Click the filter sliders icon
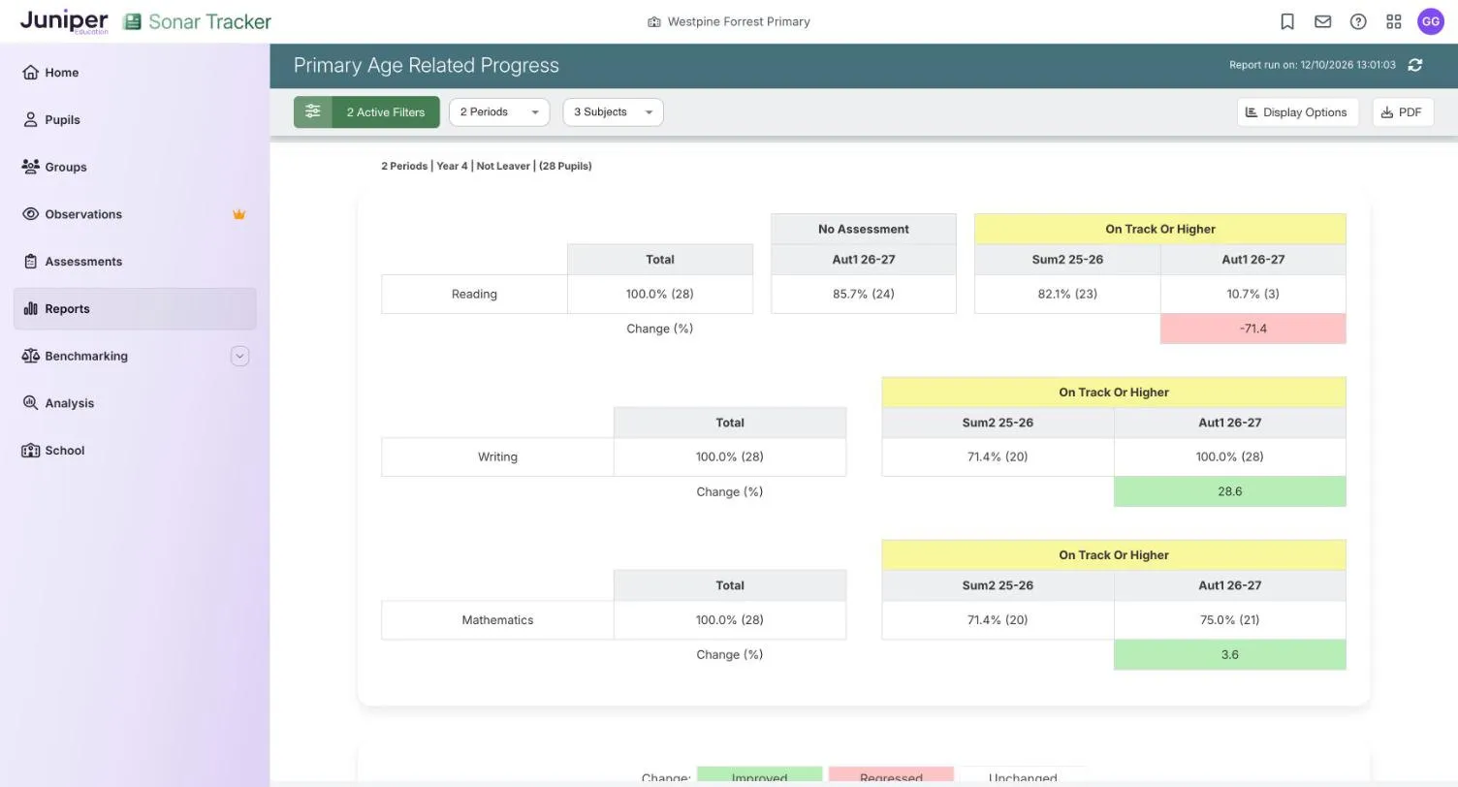Viewport: 1458px width, 787px height. pos(313,112)
